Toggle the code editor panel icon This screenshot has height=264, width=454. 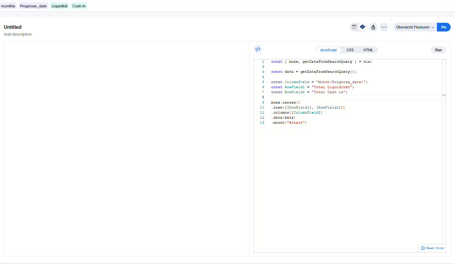pos(258,49)
